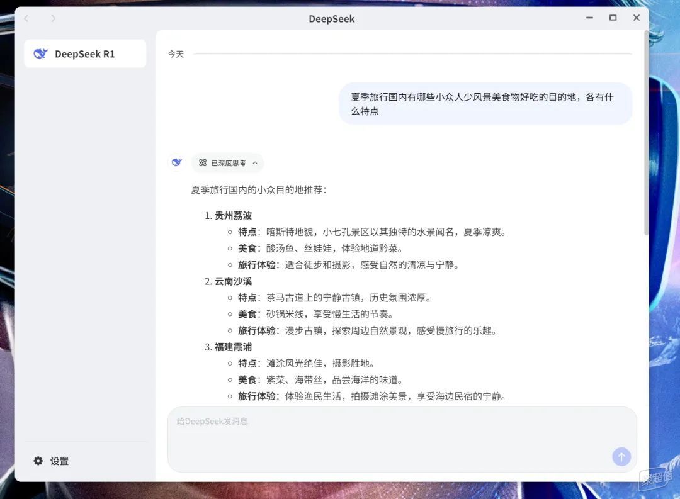
Task: Click the forward navigation arrow
Action: [53, 18]
